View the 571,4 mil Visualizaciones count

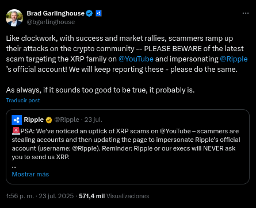(x=114, y=196)
